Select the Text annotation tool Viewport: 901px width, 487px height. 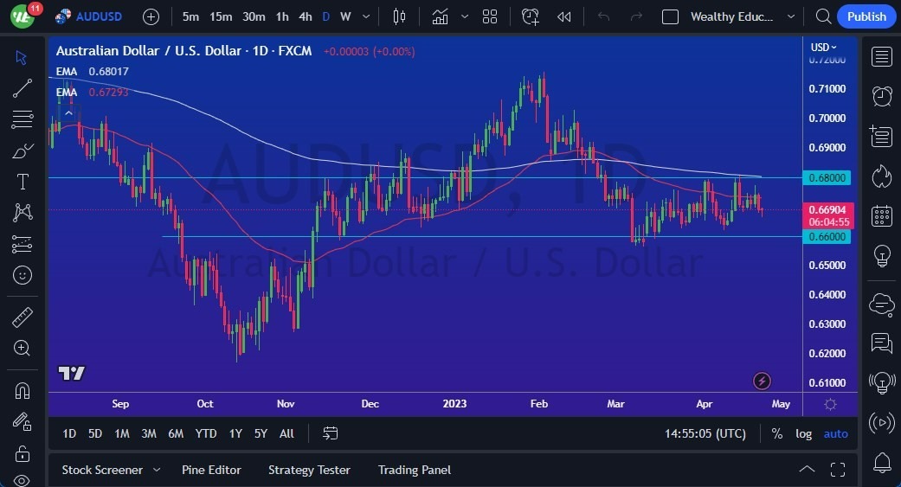pos(22,182)
